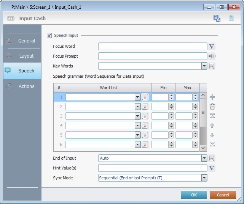Expand the Word List dropdown in row 1
The height and width of the screenshot is (204, 244).
(137, 97)
